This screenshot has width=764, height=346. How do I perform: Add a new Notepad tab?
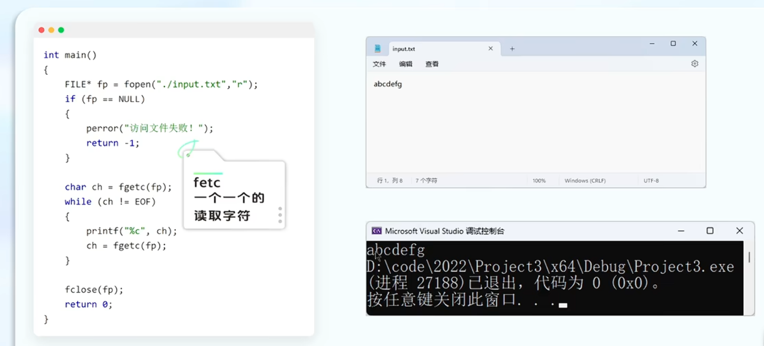pos(512,48)
